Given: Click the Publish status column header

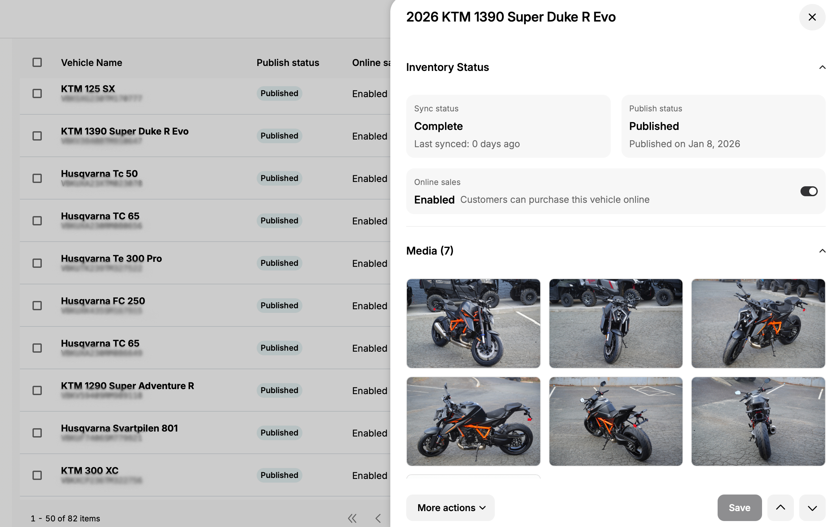Looking at the screenshot, I should pos(288,63).
